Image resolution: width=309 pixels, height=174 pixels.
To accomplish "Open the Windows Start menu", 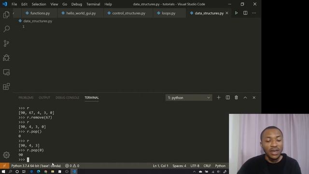I will coord(3,172).
